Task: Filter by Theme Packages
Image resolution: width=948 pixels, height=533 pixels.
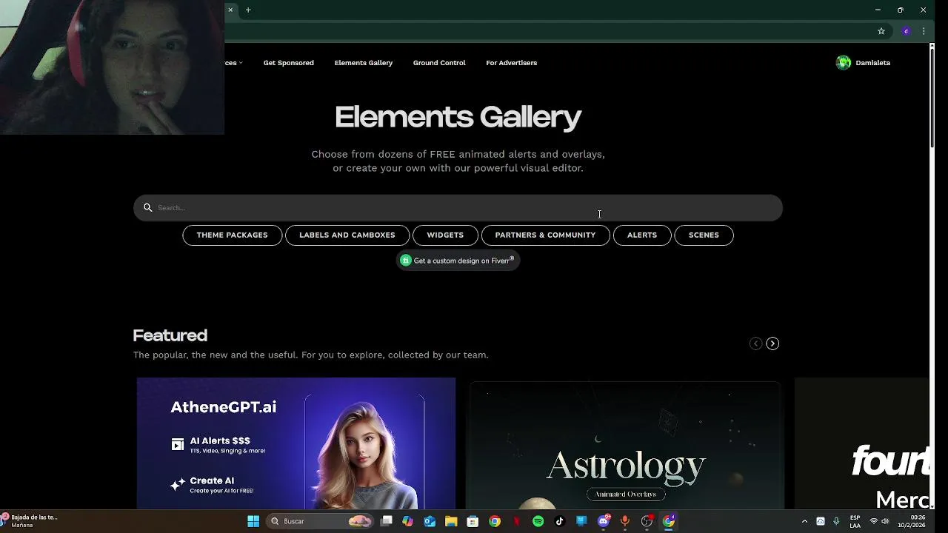Action: 232,235
